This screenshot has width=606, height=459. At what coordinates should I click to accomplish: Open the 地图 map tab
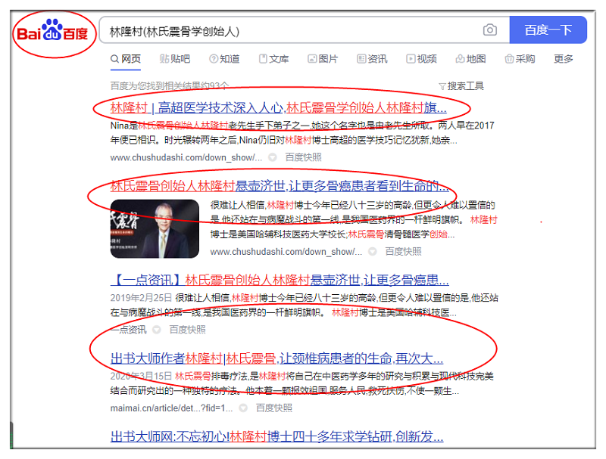[x=470, y=59]
